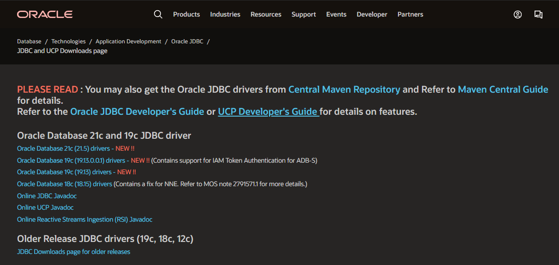Open Online UCP Javadoc link
Image resolution: width=559 pixels, height=265 pixels.
45,207
